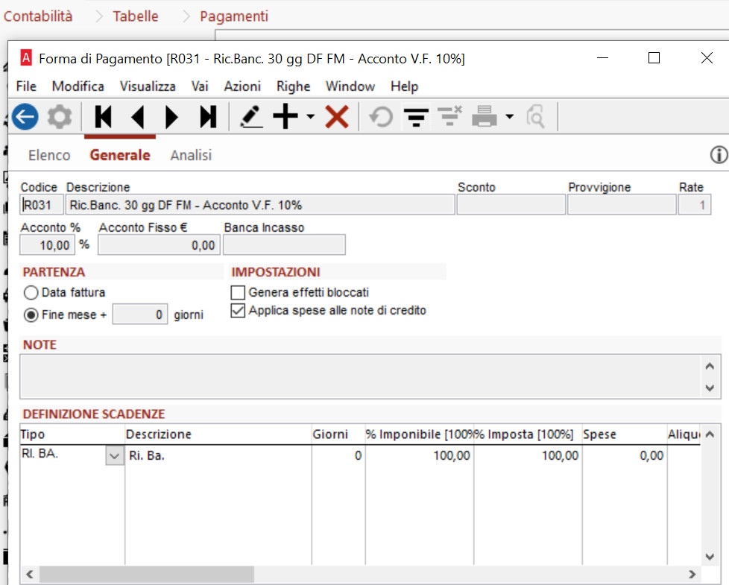Expand the dropdown arrow beside the plus icon
Image resolution: width=729 pixels, height=585 pixels.
coord(311,116)
